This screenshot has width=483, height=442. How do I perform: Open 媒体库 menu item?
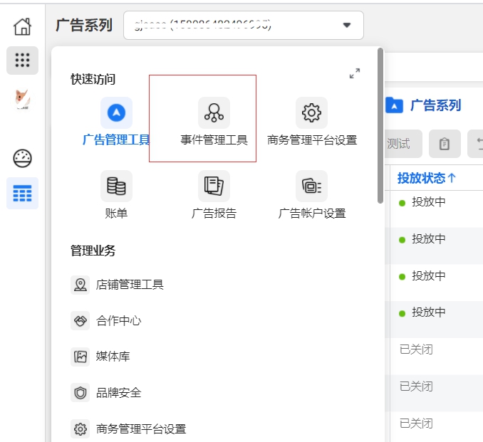113,357
